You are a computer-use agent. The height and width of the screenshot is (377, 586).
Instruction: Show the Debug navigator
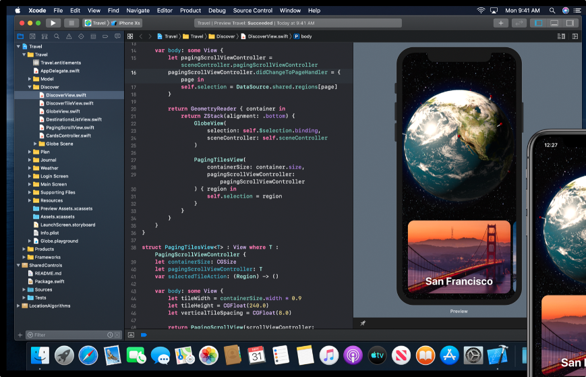pyautogui.click(x=93, y=36)
